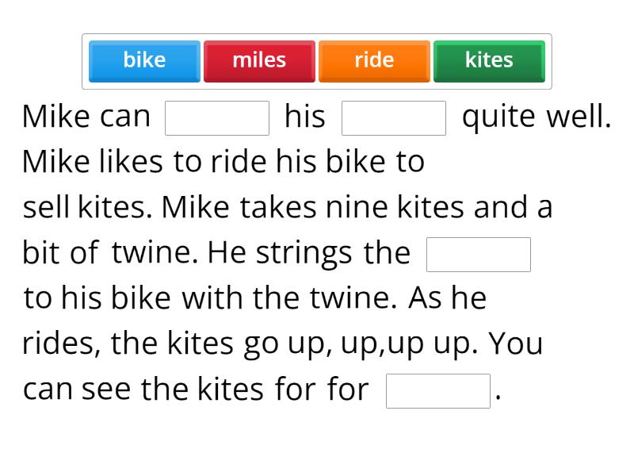
Task: Click the phrase 'quite well' in the text
Action: pyautogui.click(x=537, y=116)
